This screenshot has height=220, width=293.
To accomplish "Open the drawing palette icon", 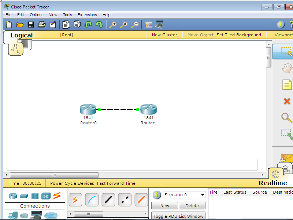I will (x=148, y=25).
